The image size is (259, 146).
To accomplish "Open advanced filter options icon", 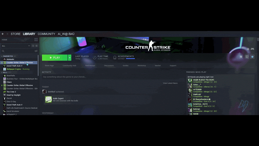I will (x=36, y=51).
